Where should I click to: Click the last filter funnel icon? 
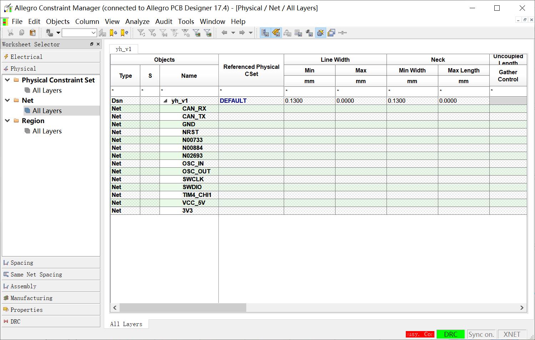tap(208, 33)
